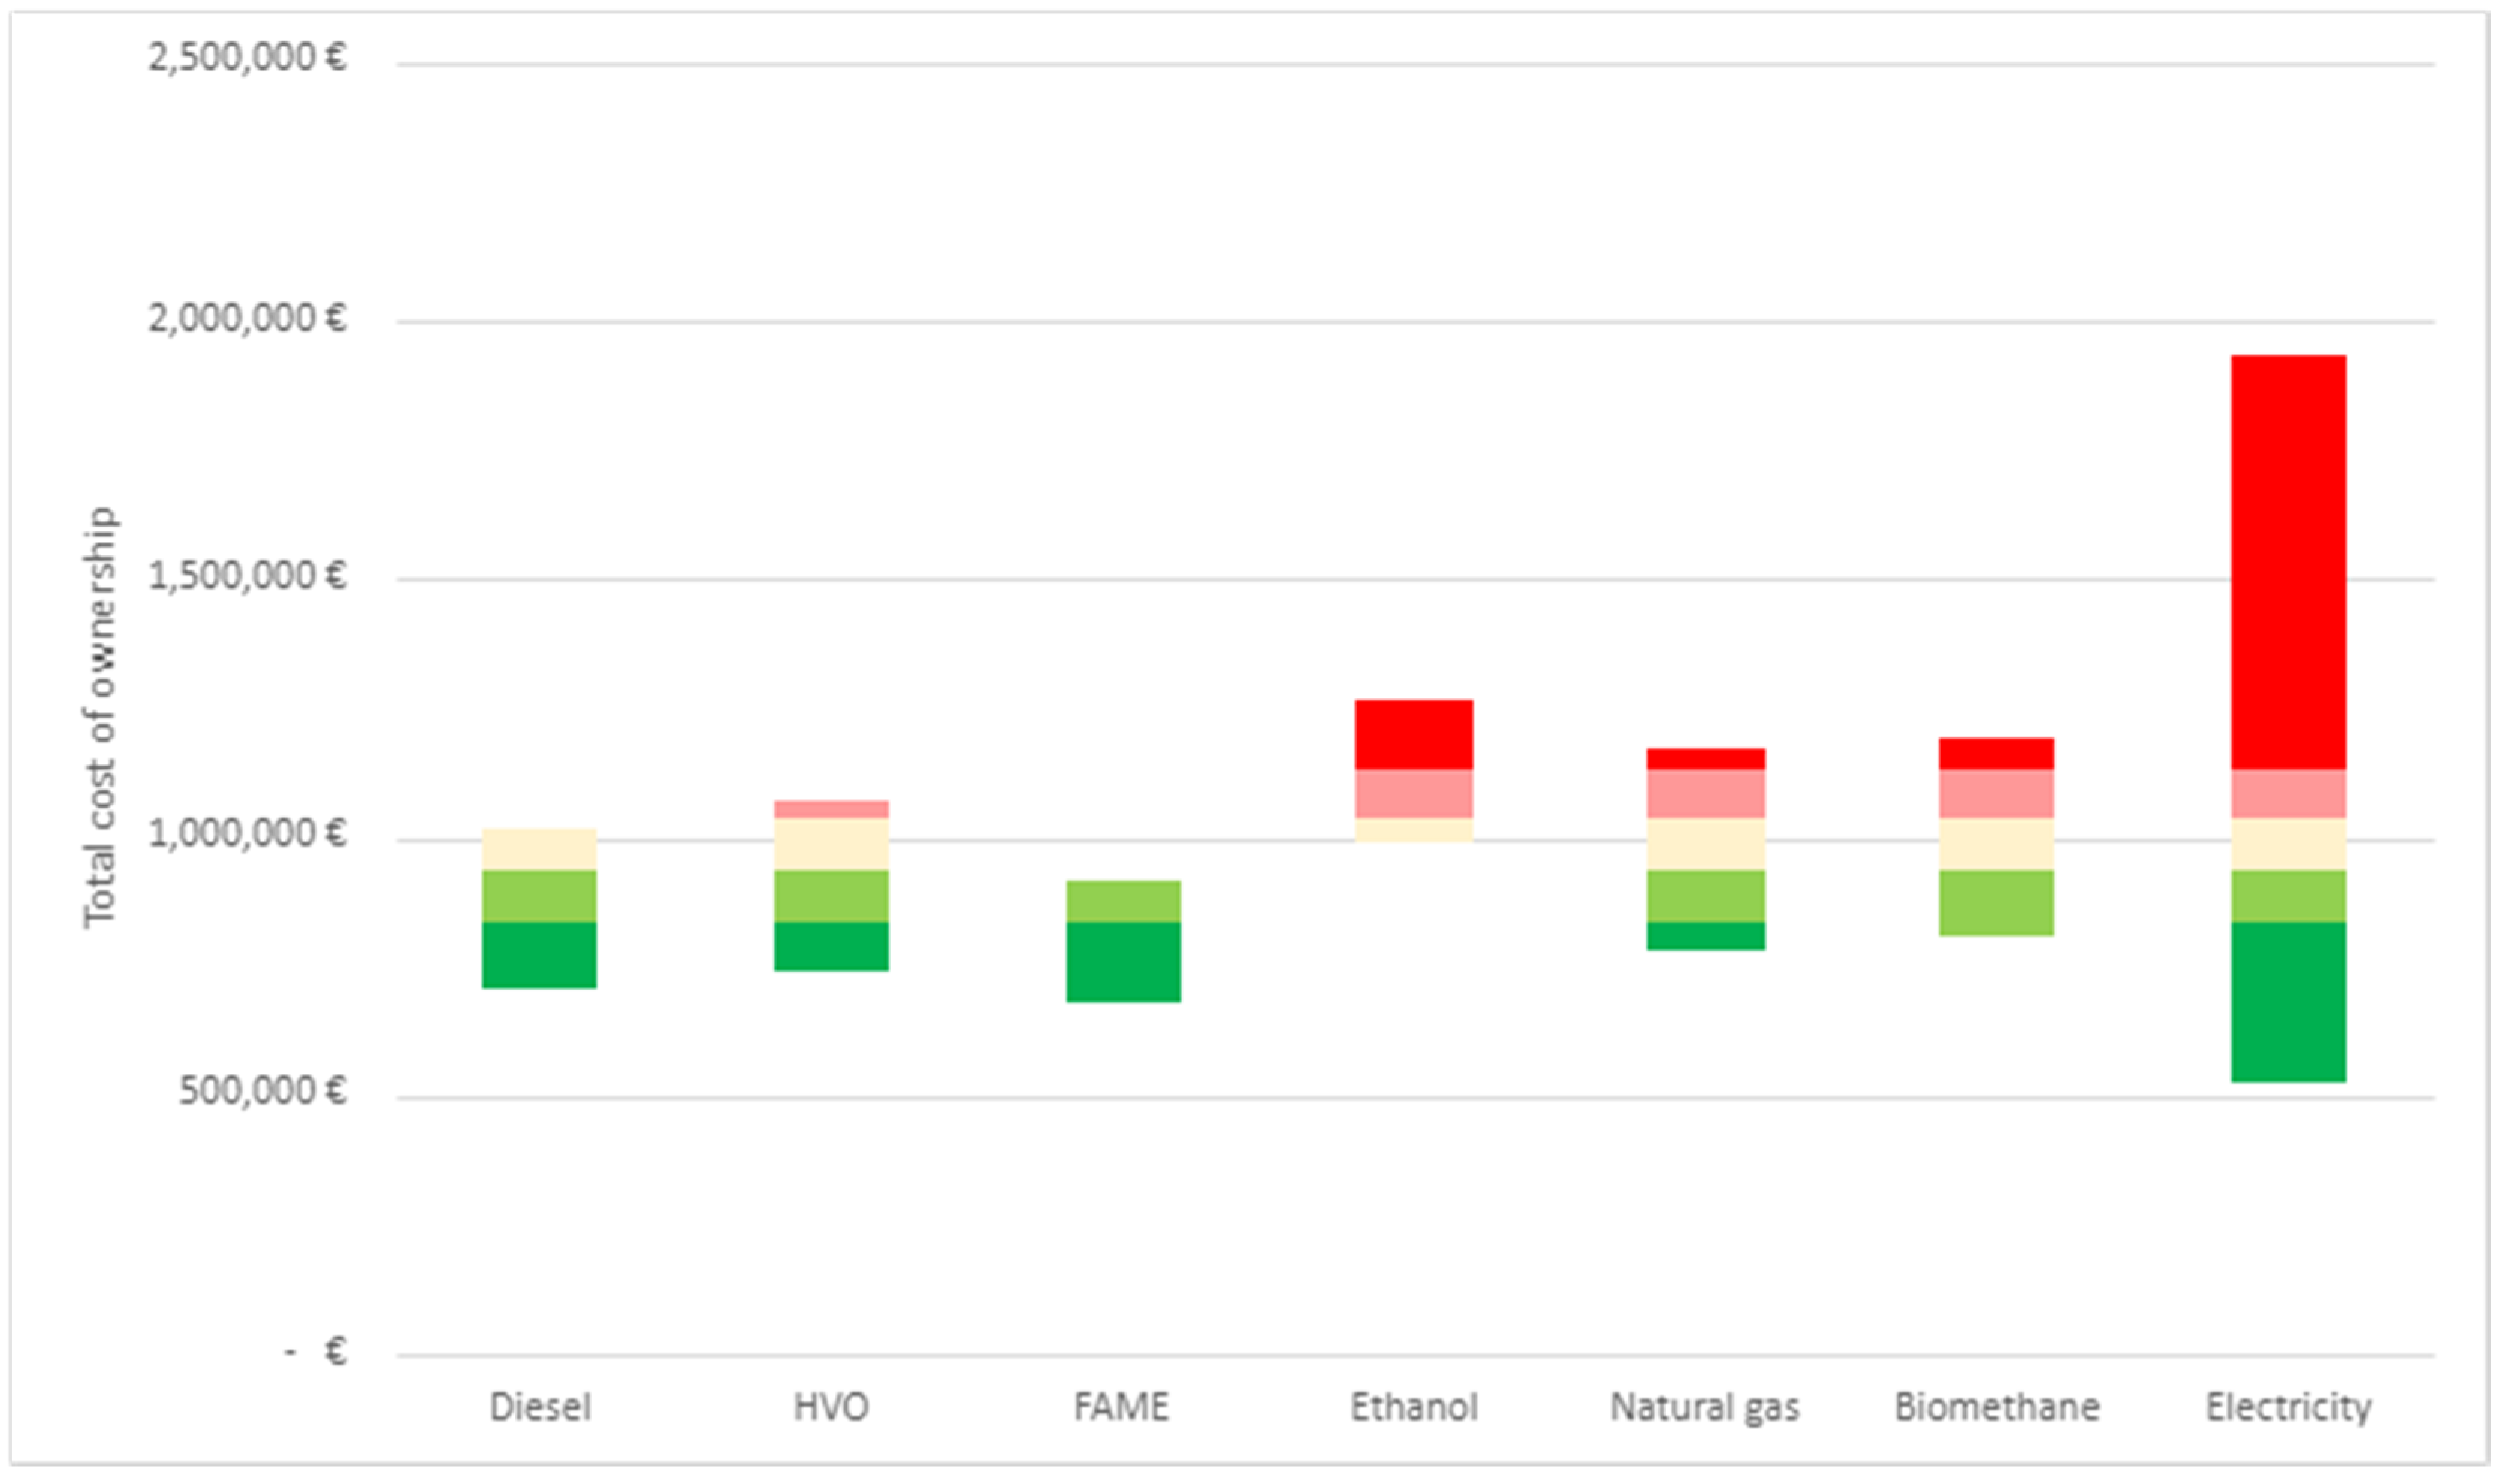Select the pink top segment of HVO bar
The width and height of the screenshot is (2502, 1484).
tap(831, 809)
